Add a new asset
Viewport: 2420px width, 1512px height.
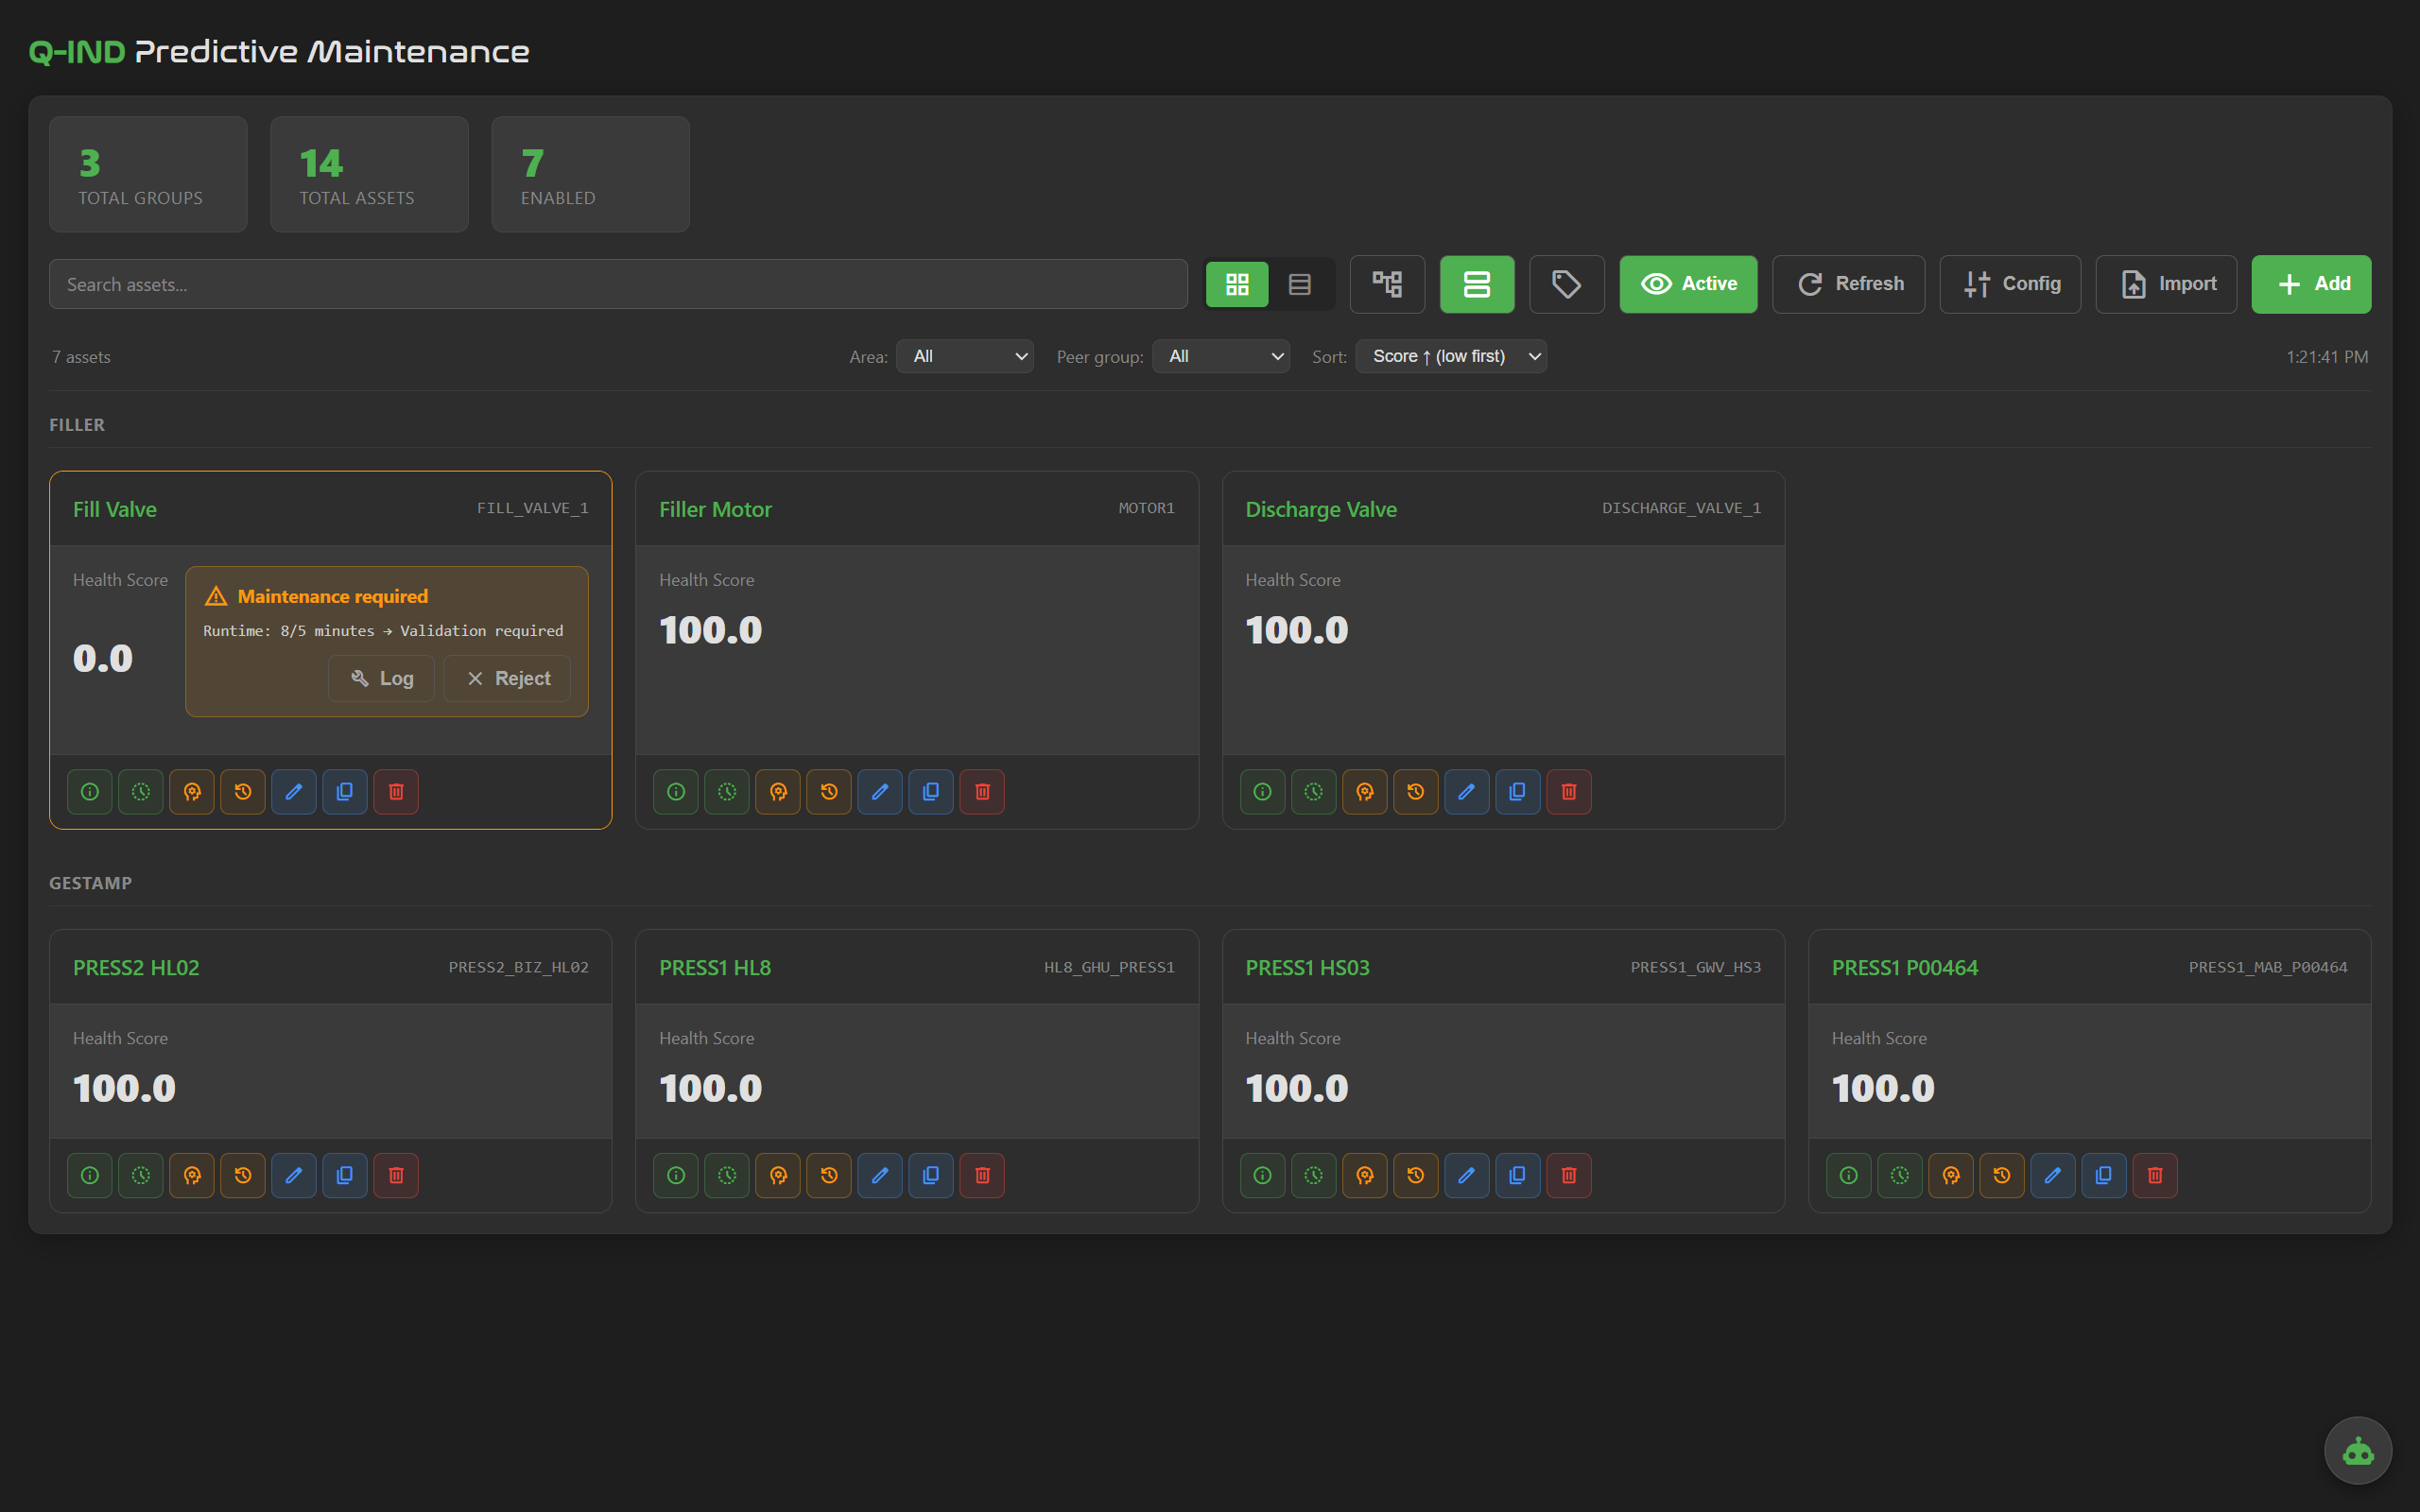[x=2311, y=285]
